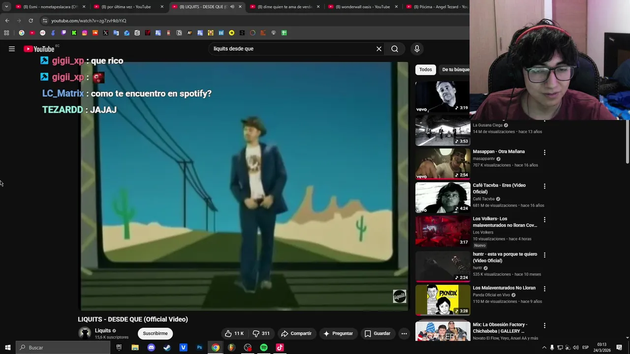Run search with magnifier button
Viewport: 630px width, 354px height.
click(x=395, y=49)
